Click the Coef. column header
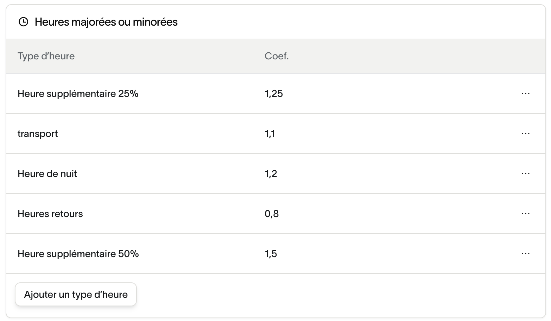Viewport: 551px width, 321px height. [x=277, y=56]
